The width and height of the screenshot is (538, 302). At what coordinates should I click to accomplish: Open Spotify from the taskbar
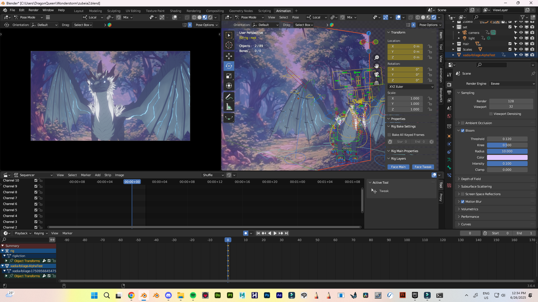[x=193, y=295]
